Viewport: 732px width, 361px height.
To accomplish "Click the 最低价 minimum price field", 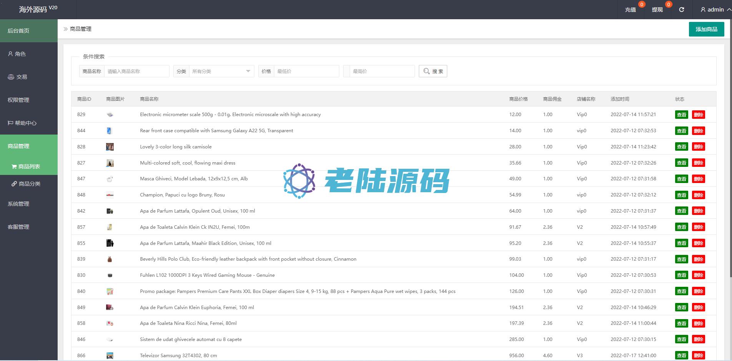I will (306, 71).
